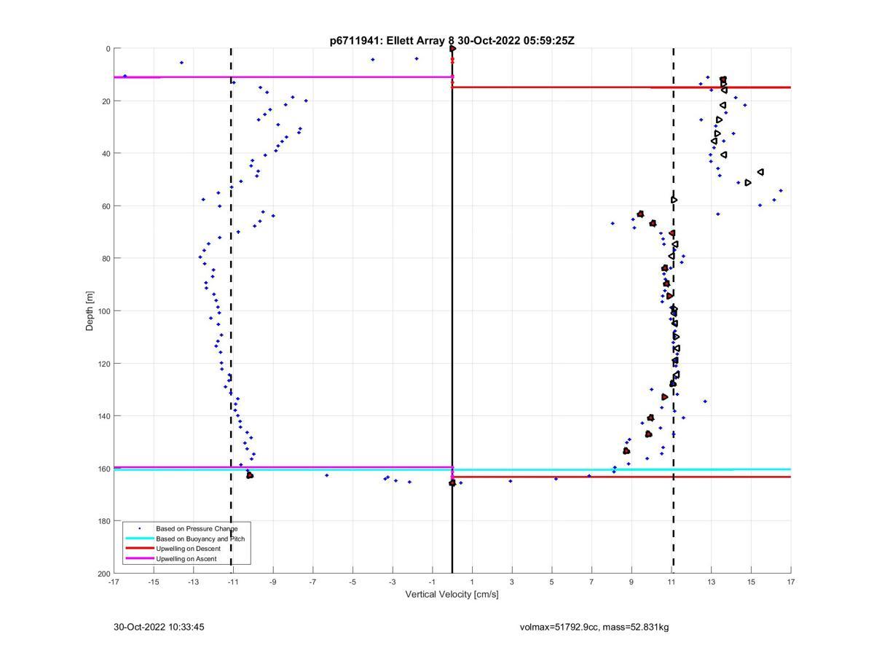Click x-axis tick label '13'
Screen dimensions: 874x645
coord(711,582)
